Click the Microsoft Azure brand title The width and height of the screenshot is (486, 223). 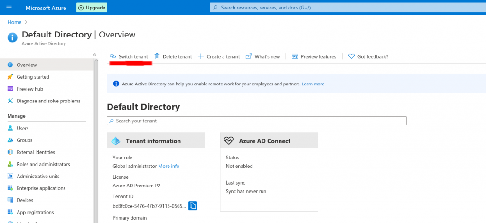pos(46,8)
